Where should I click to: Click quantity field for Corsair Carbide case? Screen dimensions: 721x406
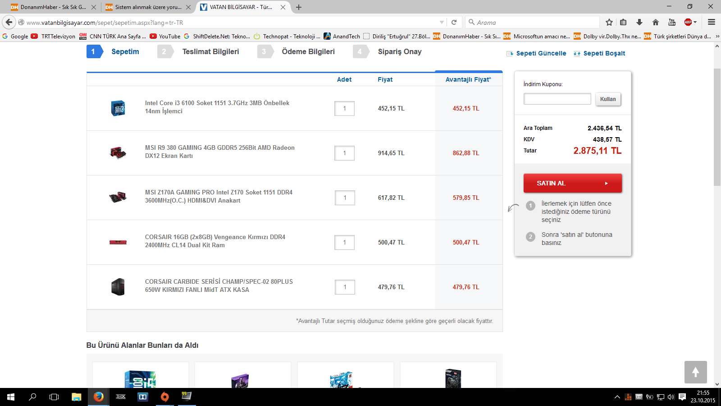(x=345, y=287)
